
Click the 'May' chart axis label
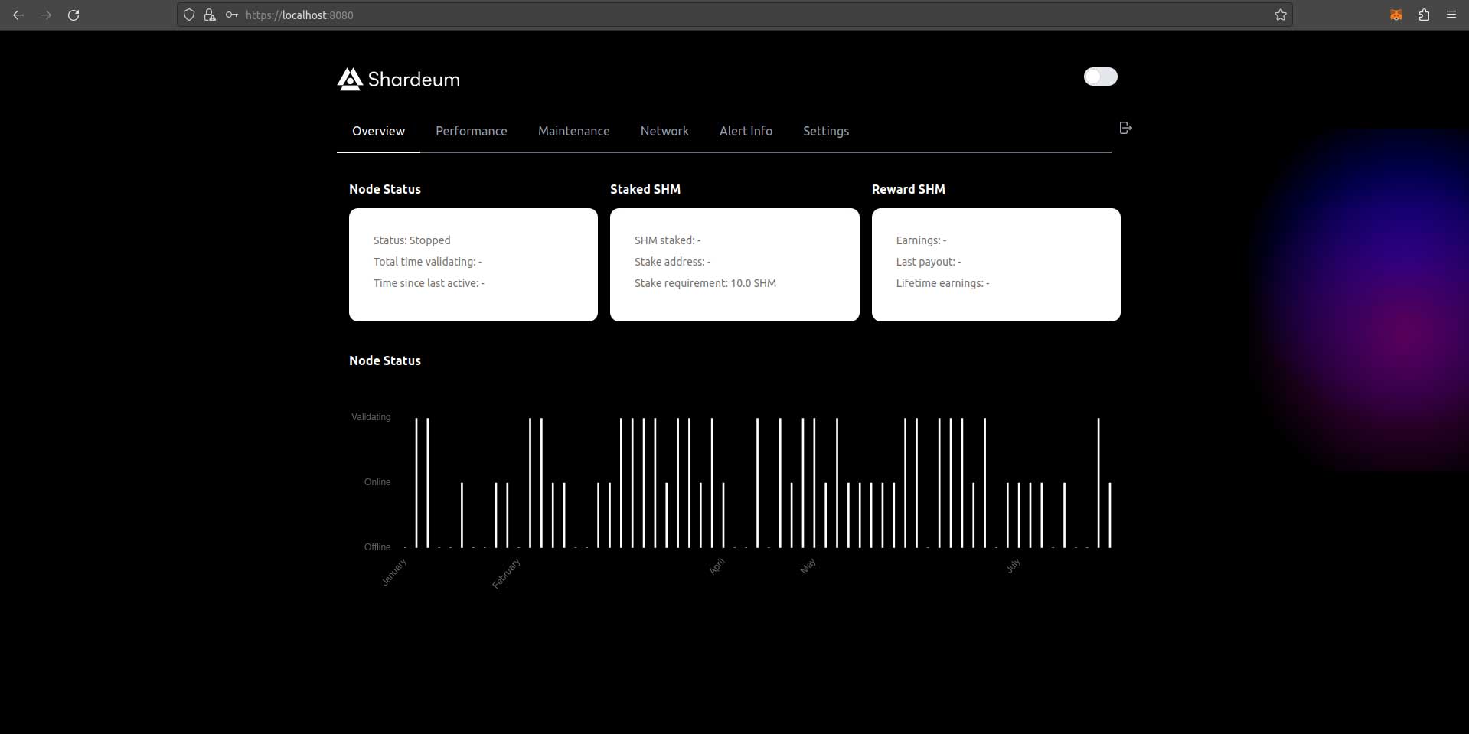tap(808, 566)
